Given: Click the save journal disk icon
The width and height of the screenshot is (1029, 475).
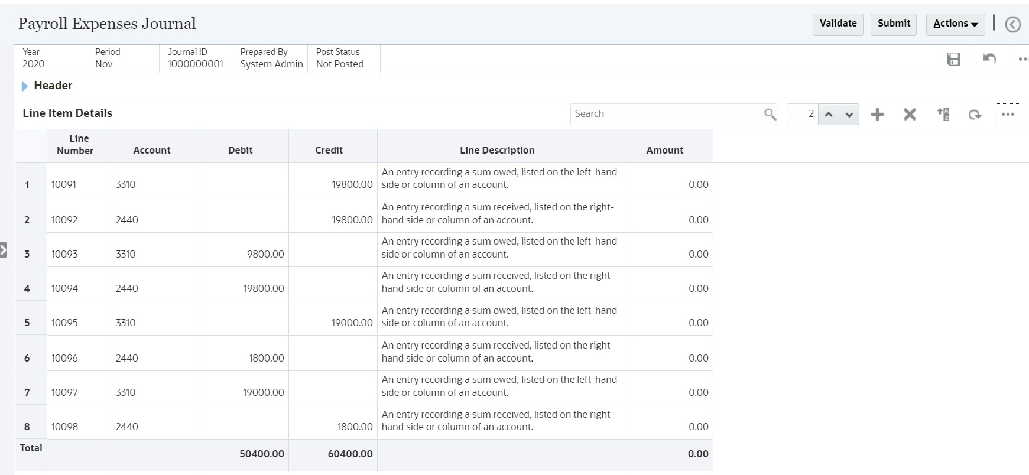Looking at the screenshot, I should point(953,59).
